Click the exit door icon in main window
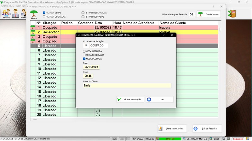The image size is (252, 141). click(232, 14)
